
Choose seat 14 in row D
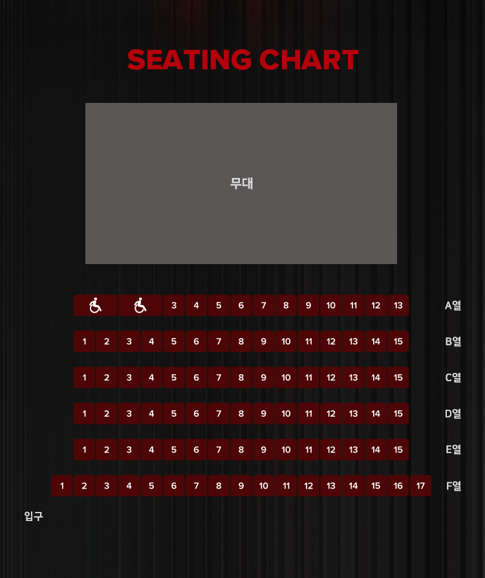pyautogui.click(x=376, y=414)
